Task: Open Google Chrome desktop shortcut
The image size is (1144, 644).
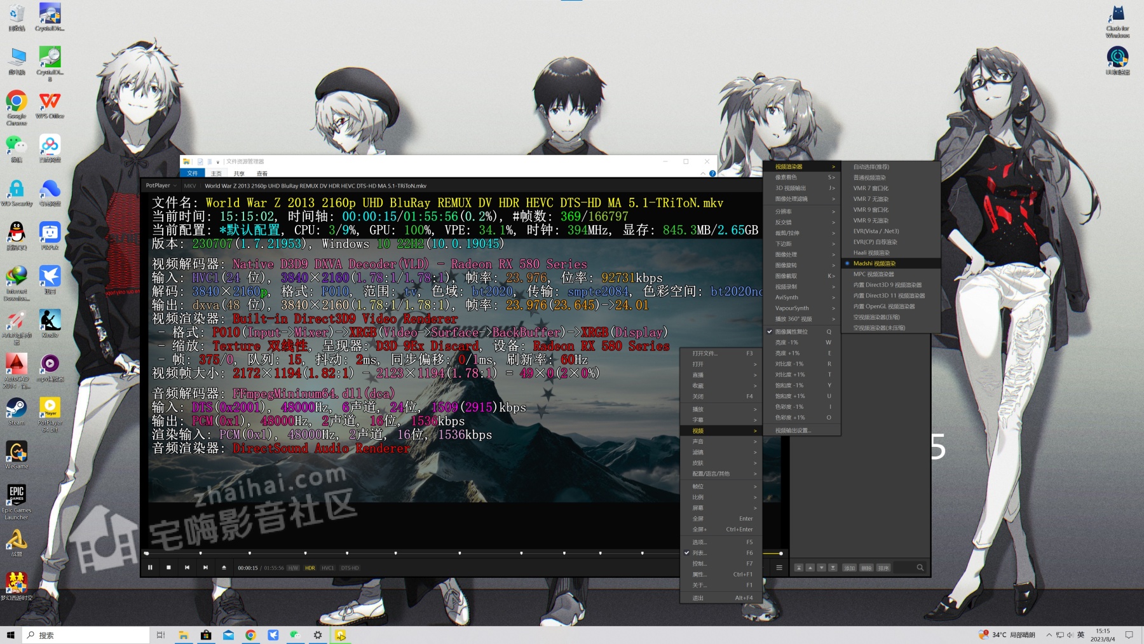Action: [x=17, y=107]
